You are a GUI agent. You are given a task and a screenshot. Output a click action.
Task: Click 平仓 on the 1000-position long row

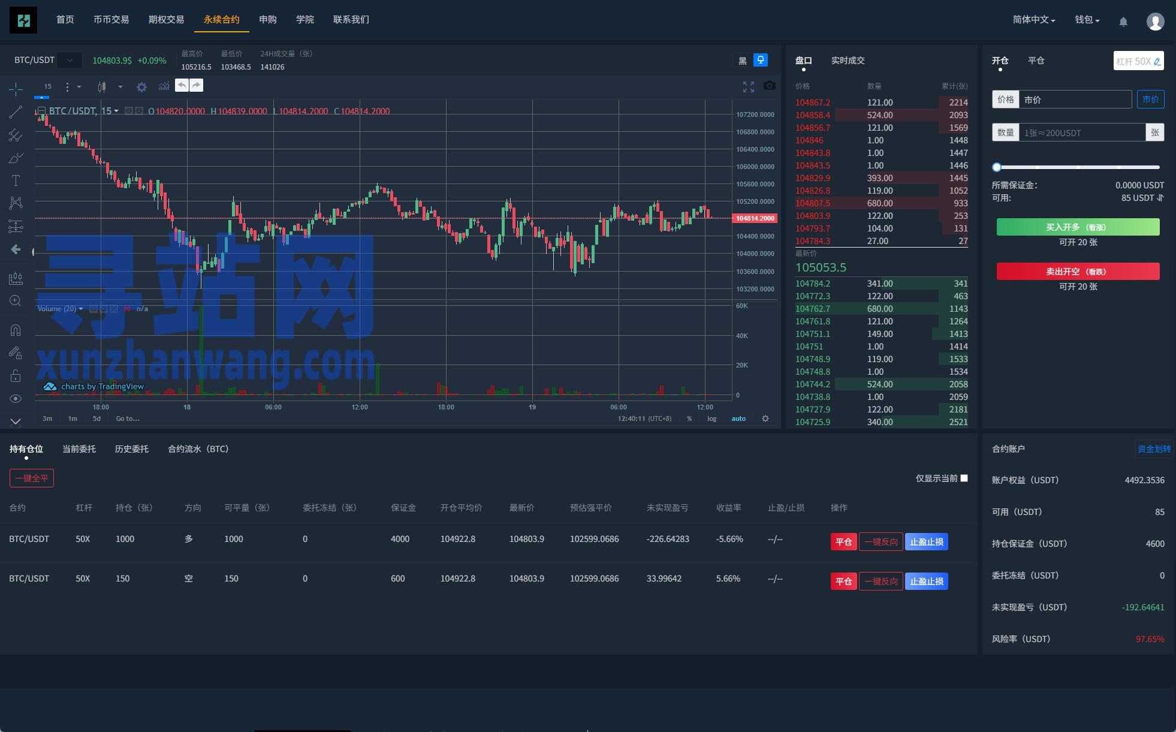843,542
